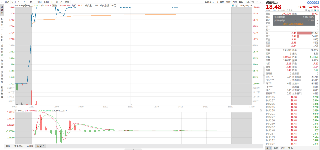Click 解盘 in the top toolbar
320x150 pixels.
241,2
